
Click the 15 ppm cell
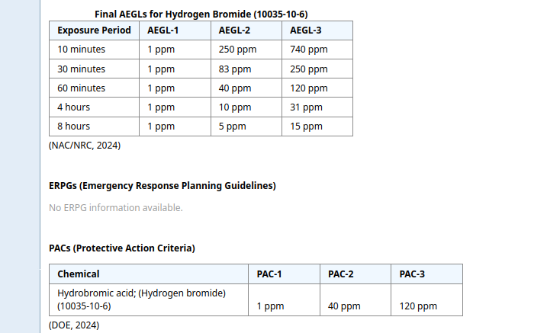tap(307, 126)
